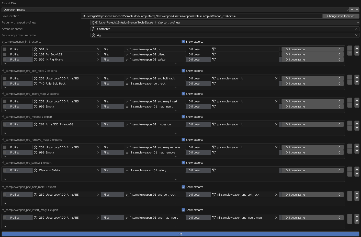Open the export profiles folder dropdown
The image size is (361, 237).
[357, 22]
